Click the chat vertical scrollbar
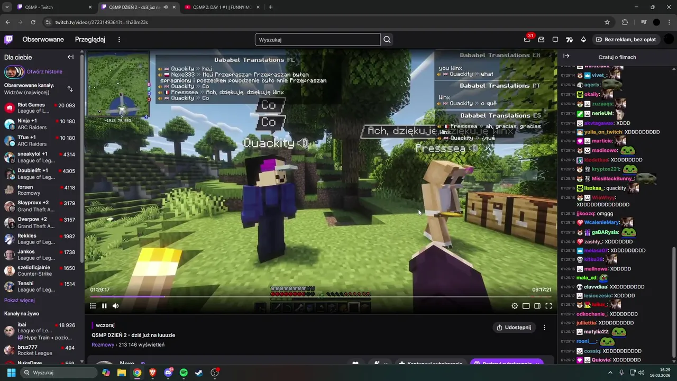677x381 pixels. (x=674, y=302)
